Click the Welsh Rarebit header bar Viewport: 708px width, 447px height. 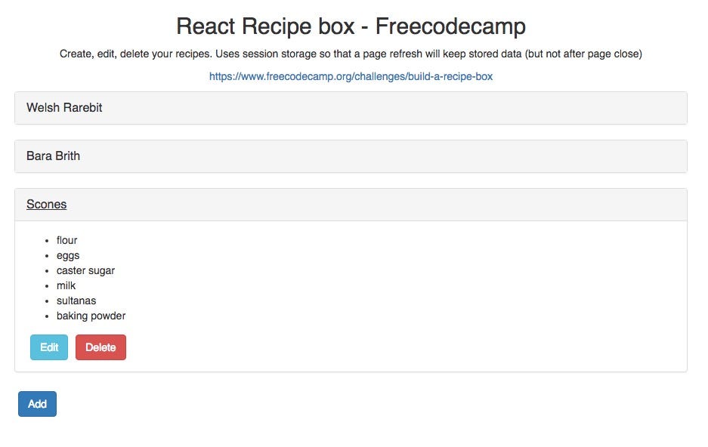coord(350,107)
